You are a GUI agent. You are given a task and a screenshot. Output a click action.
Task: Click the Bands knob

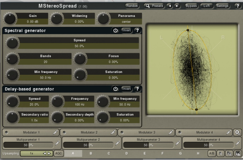[x=12, y=59]
